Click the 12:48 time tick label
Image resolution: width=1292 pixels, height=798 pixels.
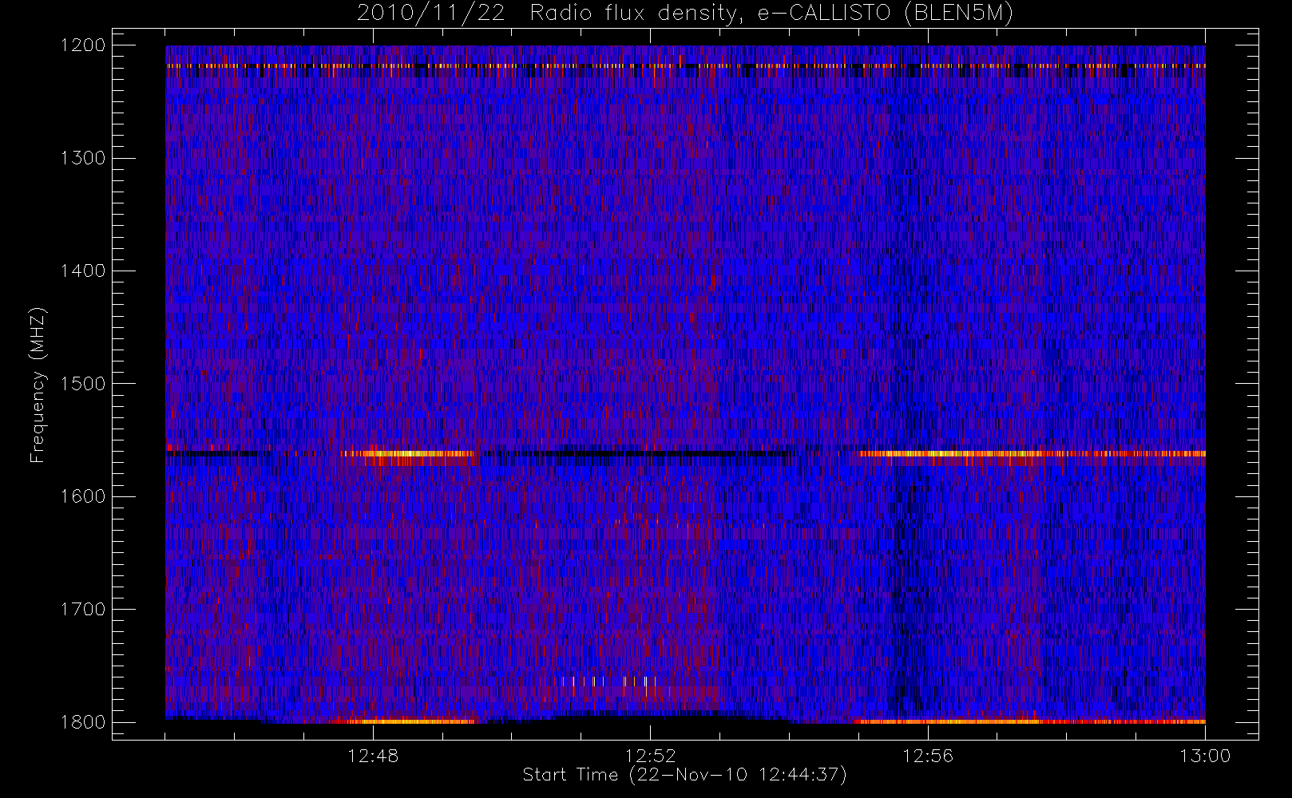point(374,756)
